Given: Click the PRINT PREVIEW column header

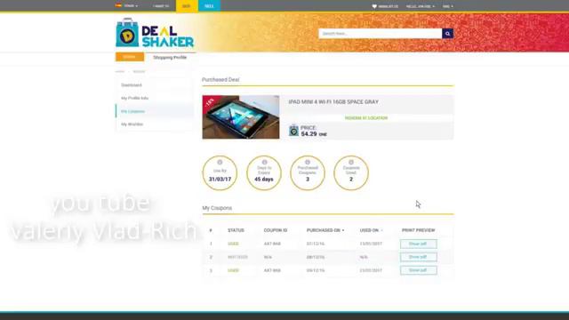Looking at the screenshot, I should click(x=419, y=230).
